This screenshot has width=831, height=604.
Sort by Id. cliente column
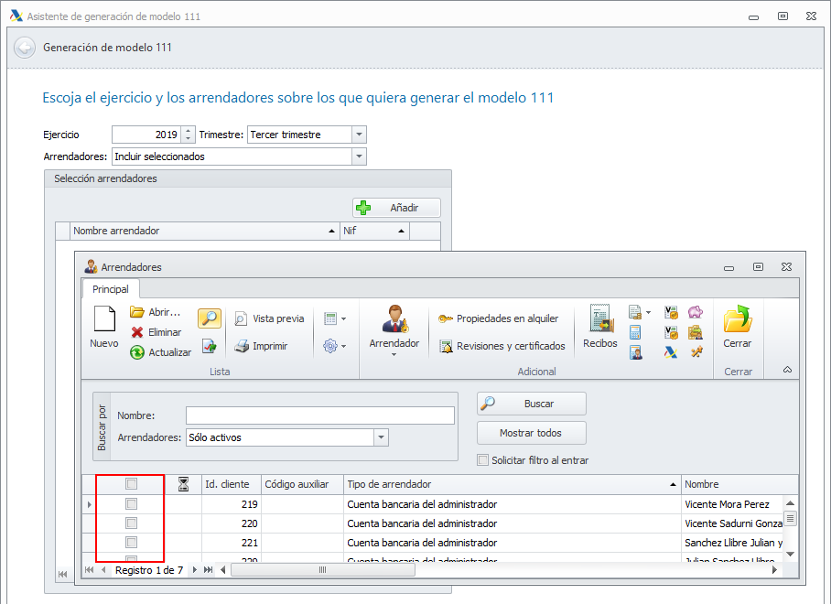point(231,484)
